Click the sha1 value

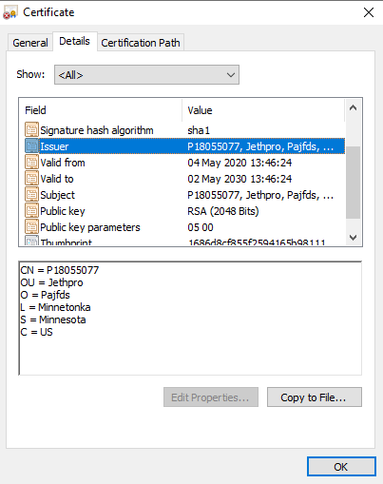pos(199,130)
